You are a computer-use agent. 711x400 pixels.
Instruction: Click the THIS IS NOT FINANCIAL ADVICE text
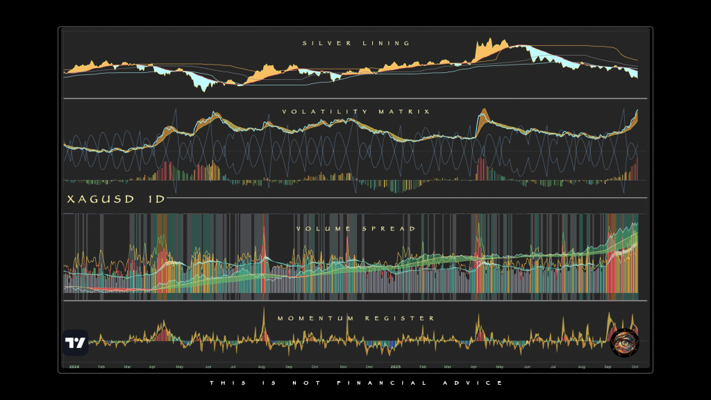pos(355,383)
